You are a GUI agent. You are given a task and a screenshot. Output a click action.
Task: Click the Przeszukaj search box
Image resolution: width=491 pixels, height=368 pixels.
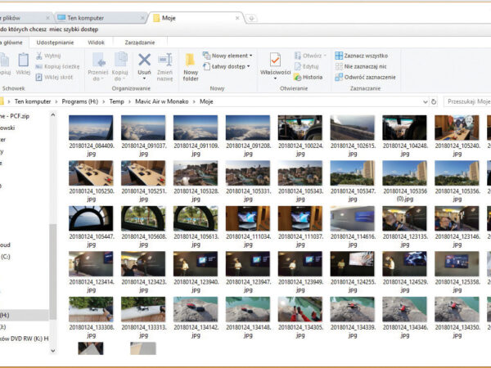click(466, 101)
